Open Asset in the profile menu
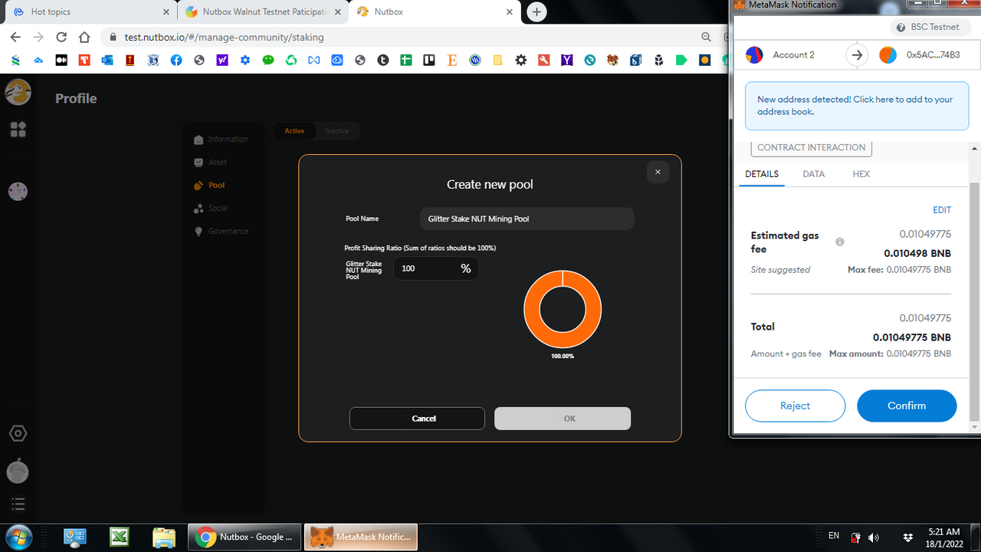The height and width of the screenshot is (552, 981). (x=210, y=163)
